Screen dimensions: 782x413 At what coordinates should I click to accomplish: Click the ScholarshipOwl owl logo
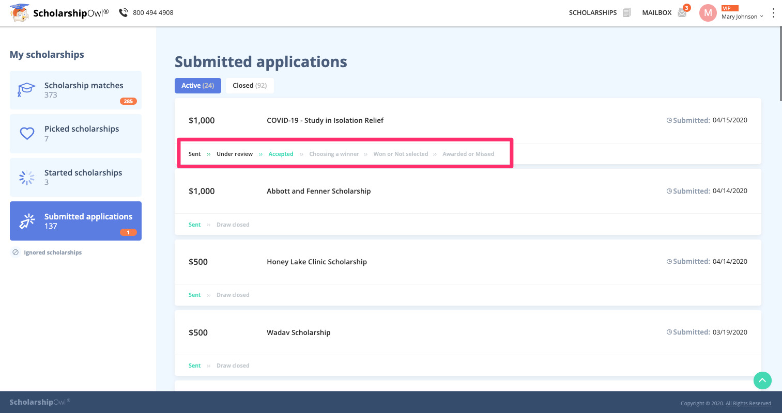pyautogui.click(x=20, y=13)
